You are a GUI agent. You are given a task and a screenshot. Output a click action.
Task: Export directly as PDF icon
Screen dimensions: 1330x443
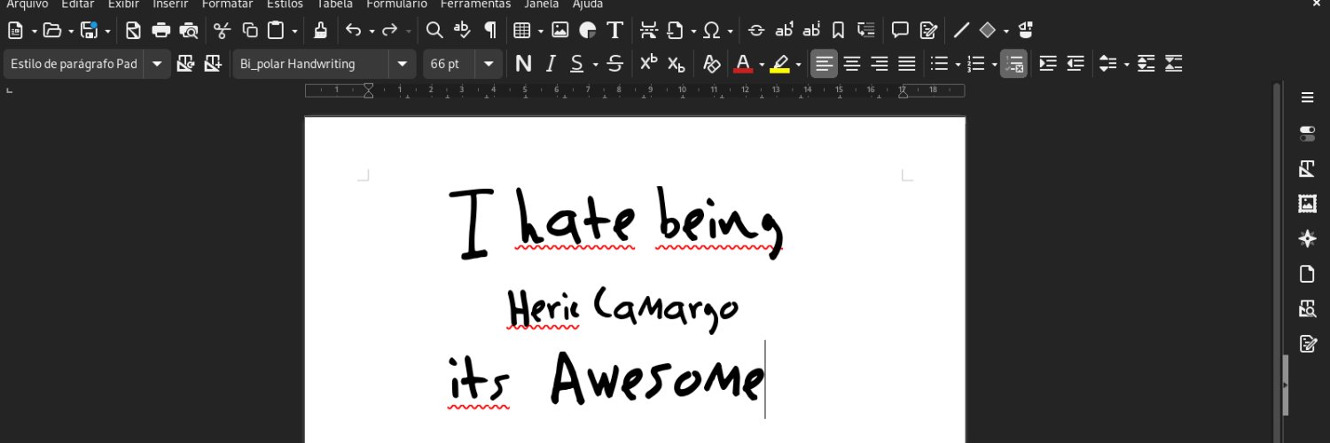133,31
